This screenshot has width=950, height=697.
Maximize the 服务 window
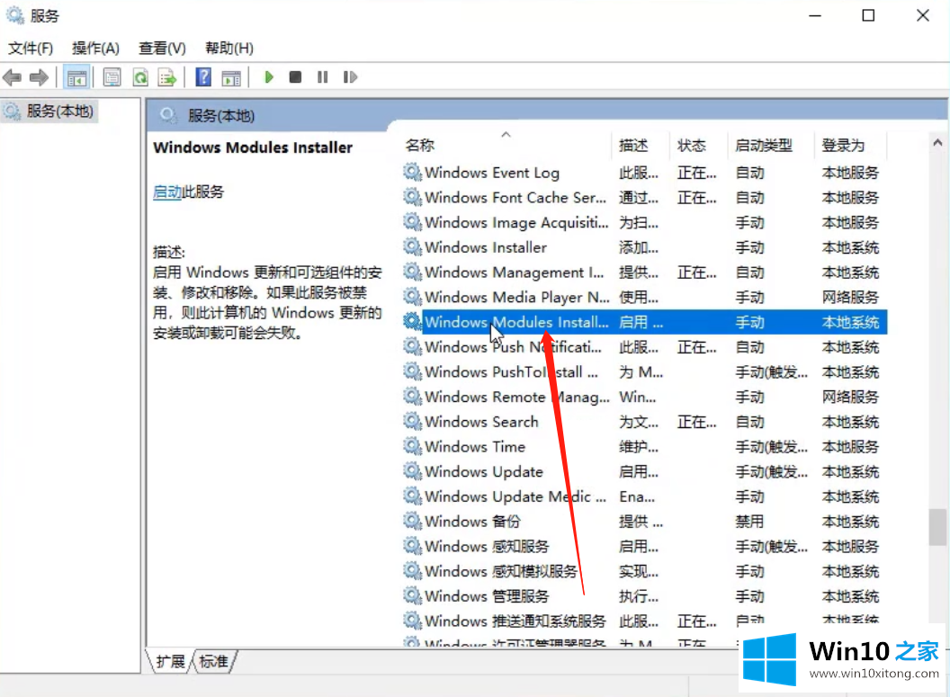tap(868, 15)
